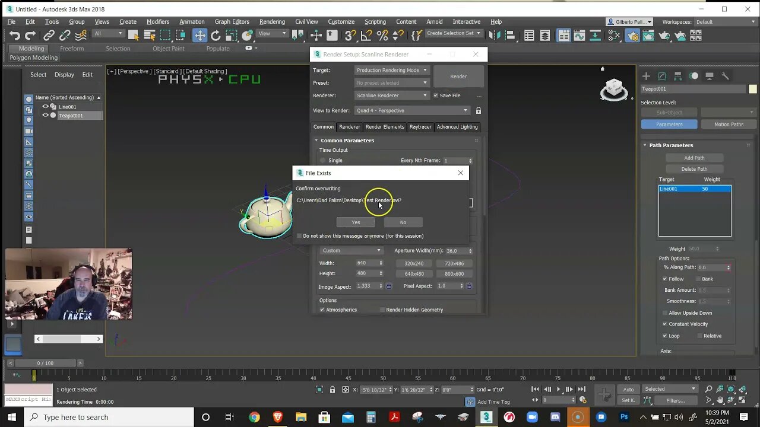Click the Add Path button
Viewport: 760px width, 427px height.
point(694,158)
